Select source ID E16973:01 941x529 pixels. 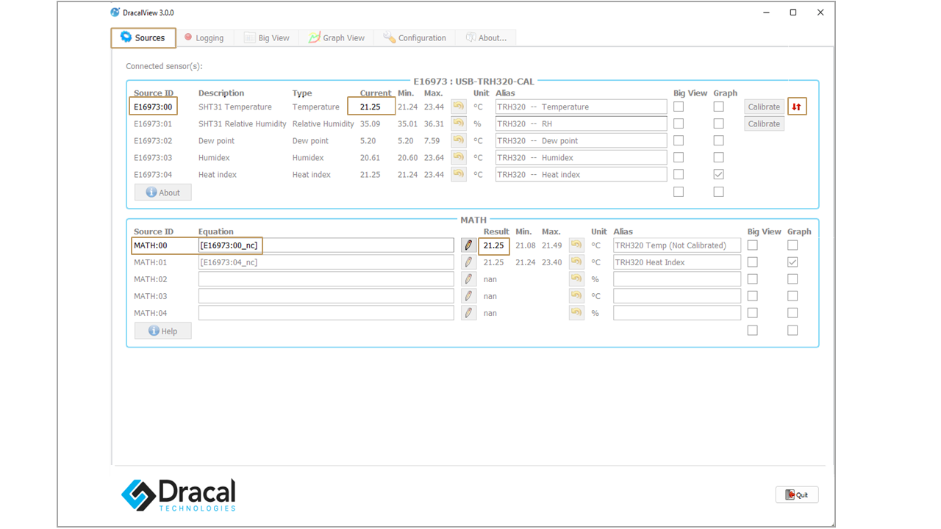[153, 123]
